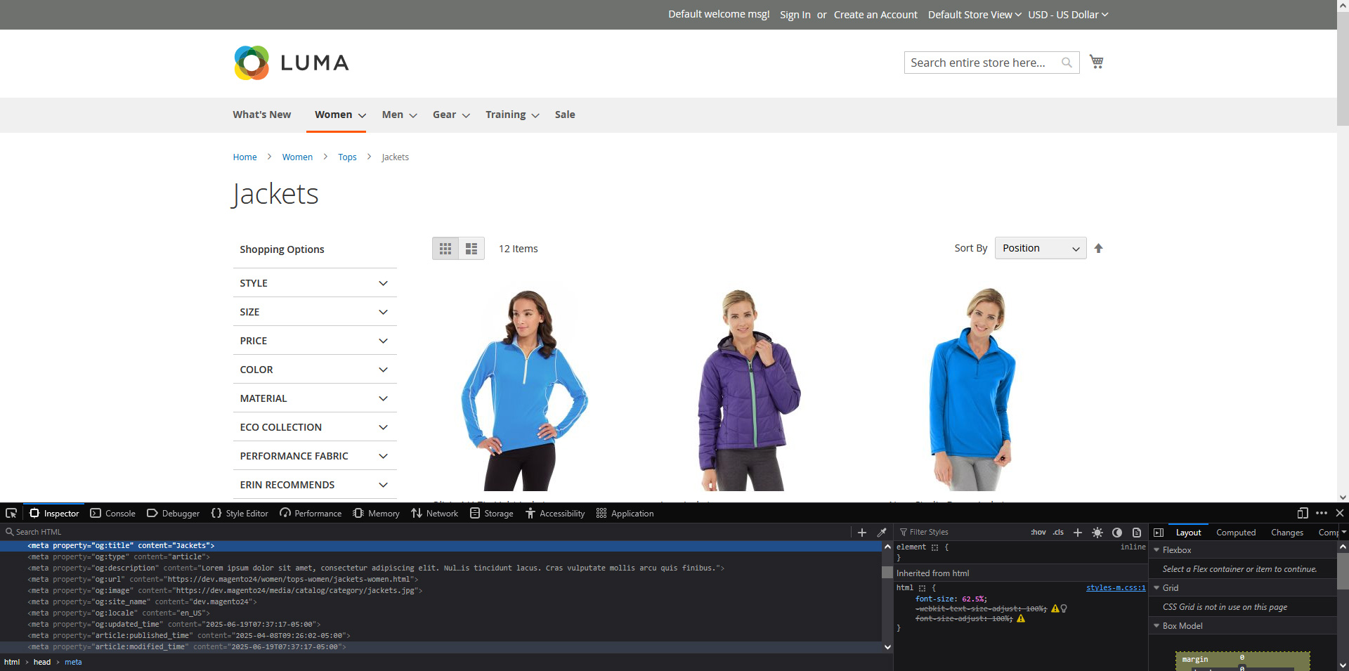Switch product listing to list view

coord(471,248)
